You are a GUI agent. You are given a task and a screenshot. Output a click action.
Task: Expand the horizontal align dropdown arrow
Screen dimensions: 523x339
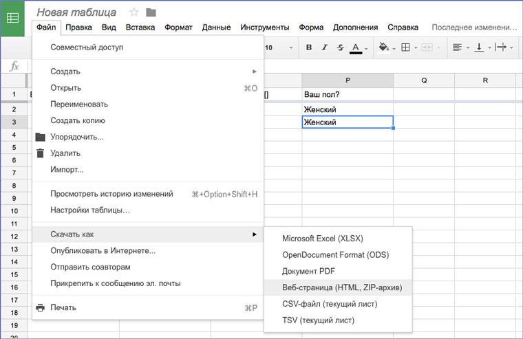coord(468,47)
